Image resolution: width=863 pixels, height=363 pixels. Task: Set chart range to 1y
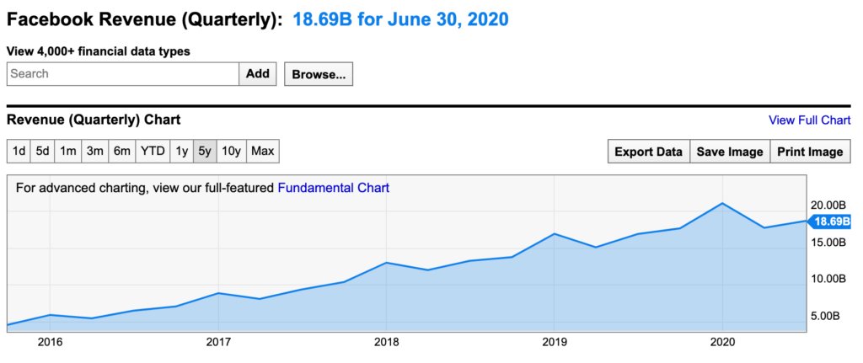click(x=181, y=152)
